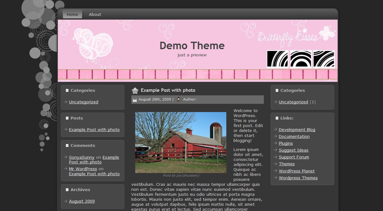Image resolution: width=383 pixels, height=211 pixels.
Task: Click the left black swirl pattern thumbnail
Action: click(x=277, y=59)
